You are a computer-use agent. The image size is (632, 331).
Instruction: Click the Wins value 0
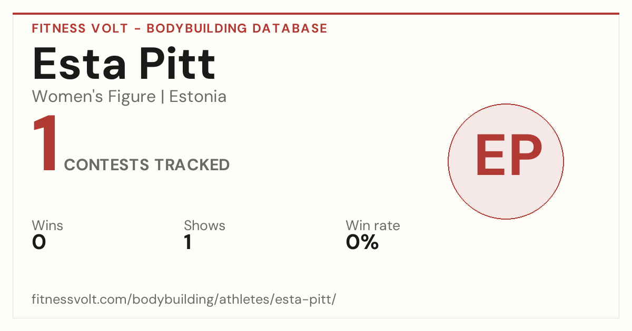39,242
